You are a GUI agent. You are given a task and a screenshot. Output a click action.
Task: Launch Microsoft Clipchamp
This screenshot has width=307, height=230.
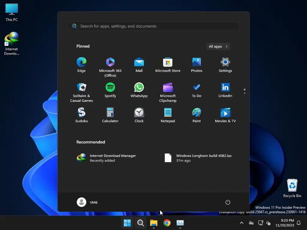(168, 92)
